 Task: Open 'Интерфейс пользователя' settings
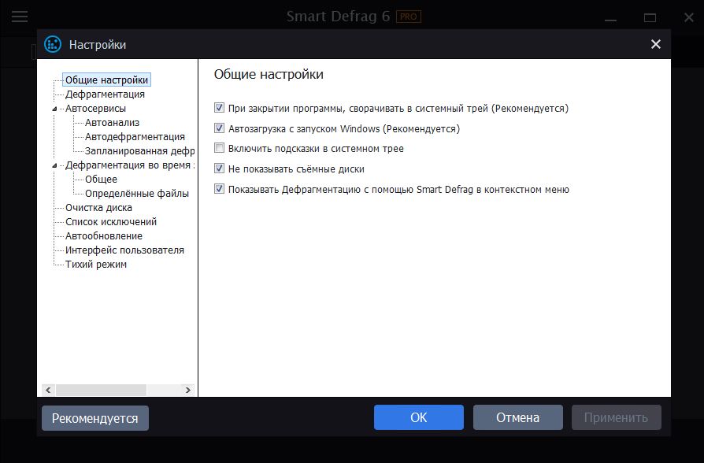(x=125, y=250)
